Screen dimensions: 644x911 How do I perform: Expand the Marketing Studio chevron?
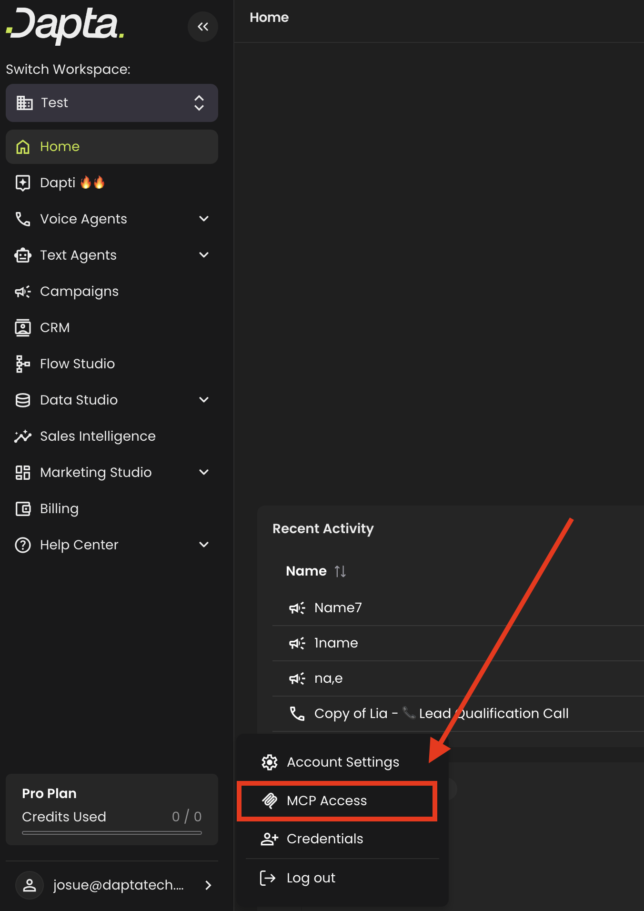coord(204,473)
